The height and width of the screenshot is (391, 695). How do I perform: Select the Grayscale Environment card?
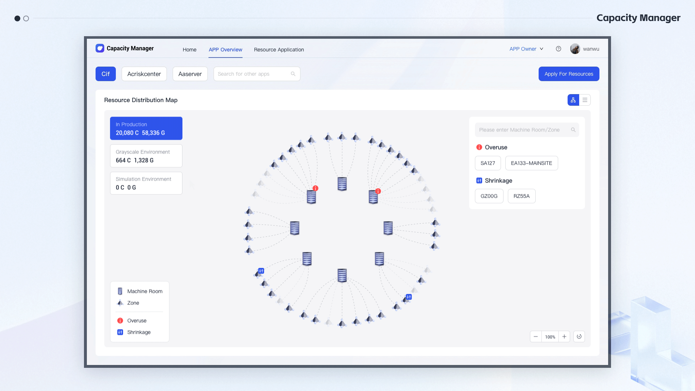146,156
